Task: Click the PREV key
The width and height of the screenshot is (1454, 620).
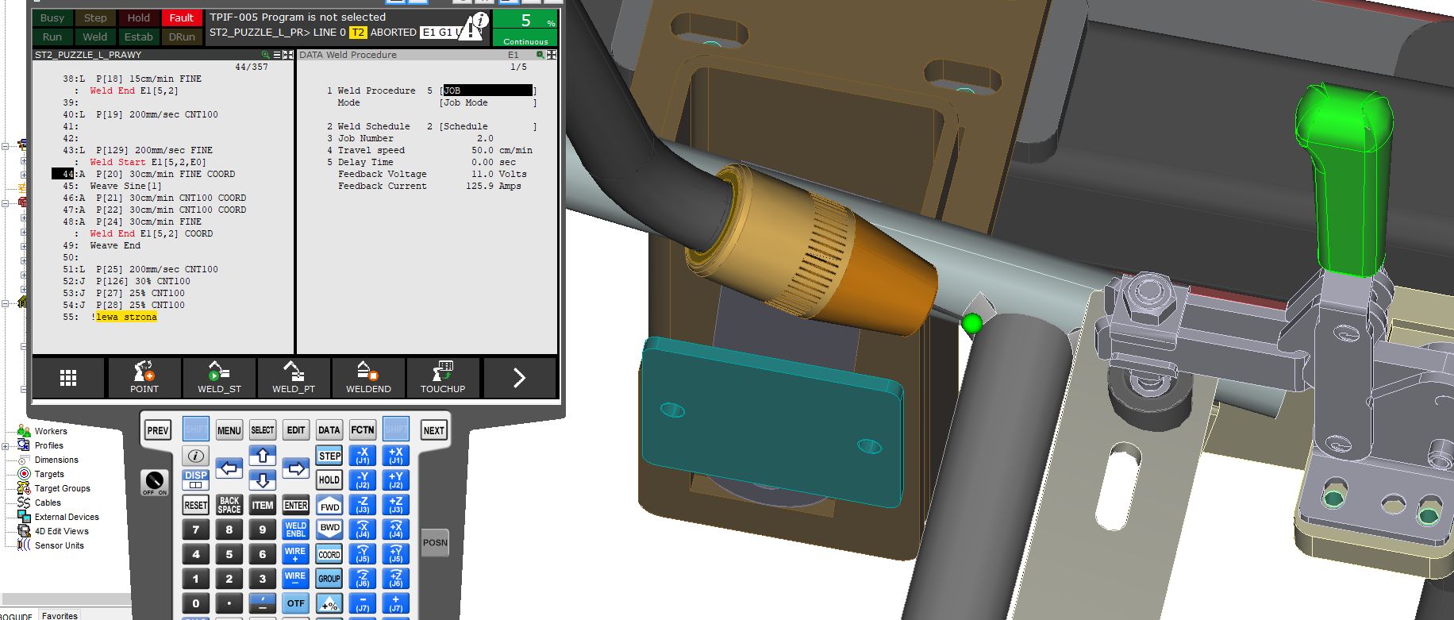Action: [158, 430]
